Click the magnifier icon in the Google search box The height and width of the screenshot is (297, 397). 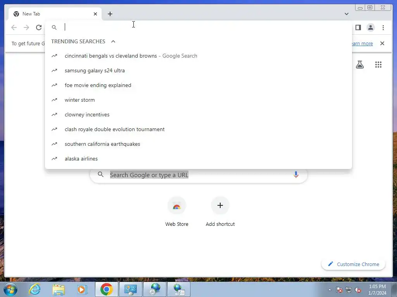(100, 174)
